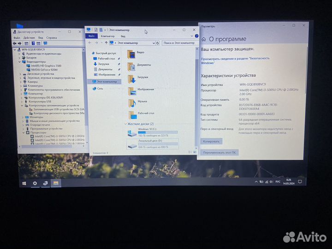332x249 pixels.
Task: Select NVIDIA GeForce 920M adapter
Action: 44,70
